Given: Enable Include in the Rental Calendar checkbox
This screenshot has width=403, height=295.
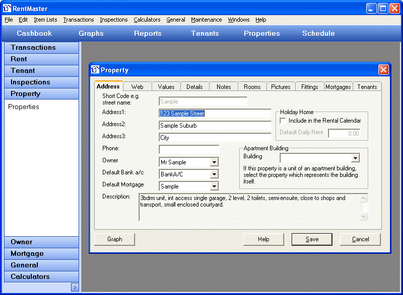Looking at the screenshot, I should pyautogui.click(x=283, y=121).
